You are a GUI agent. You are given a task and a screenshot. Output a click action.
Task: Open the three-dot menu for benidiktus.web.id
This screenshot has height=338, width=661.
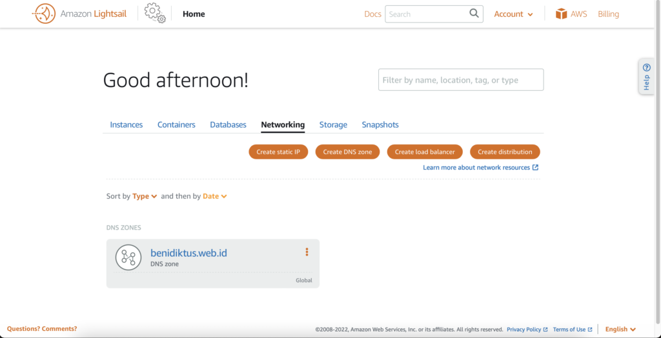coord(307,252)
